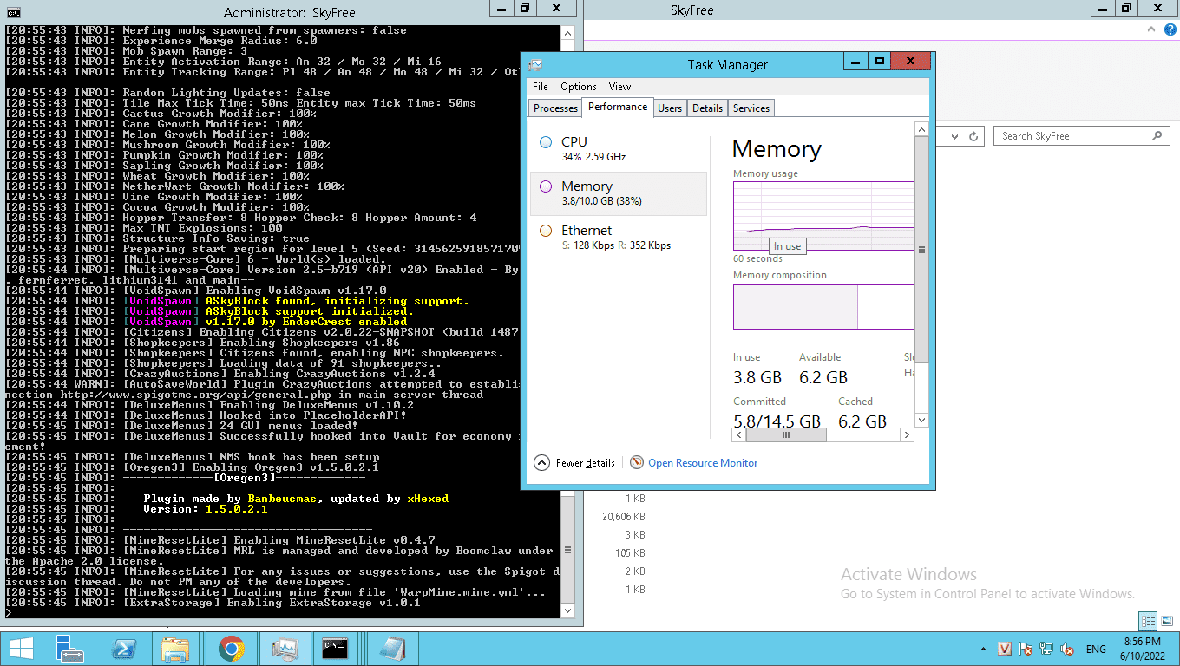Screen dimensions: 1180x666
Task: Click the Command Prompt taskbar icon
Action: pos(336,648)
